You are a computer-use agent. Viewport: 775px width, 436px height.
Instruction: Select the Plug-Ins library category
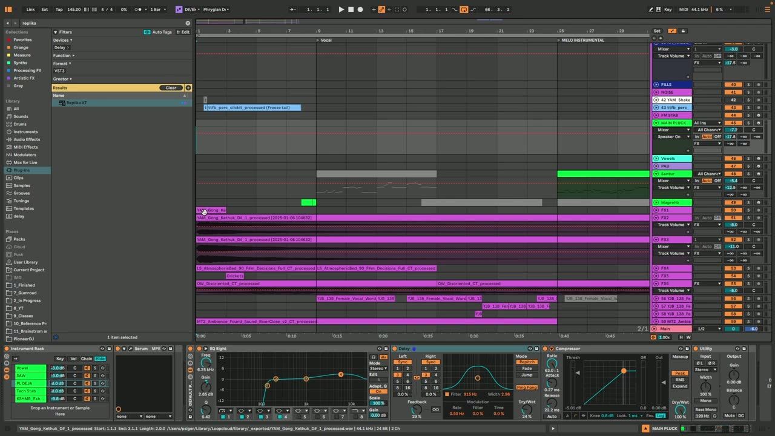coord(21,170)
